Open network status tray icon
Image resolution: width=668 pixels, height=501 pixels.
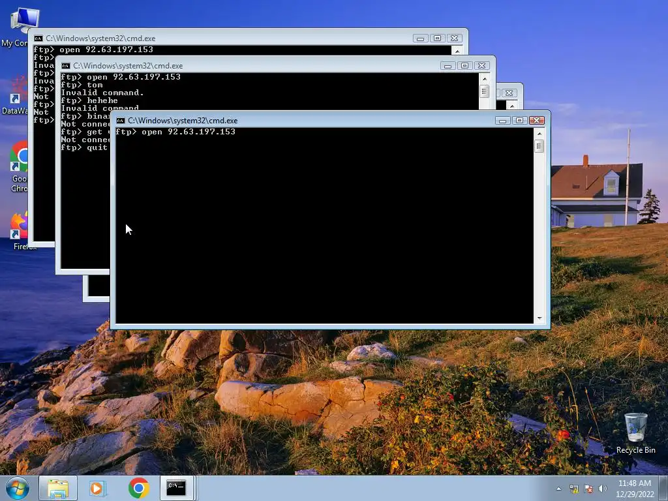tap(574, 489)
